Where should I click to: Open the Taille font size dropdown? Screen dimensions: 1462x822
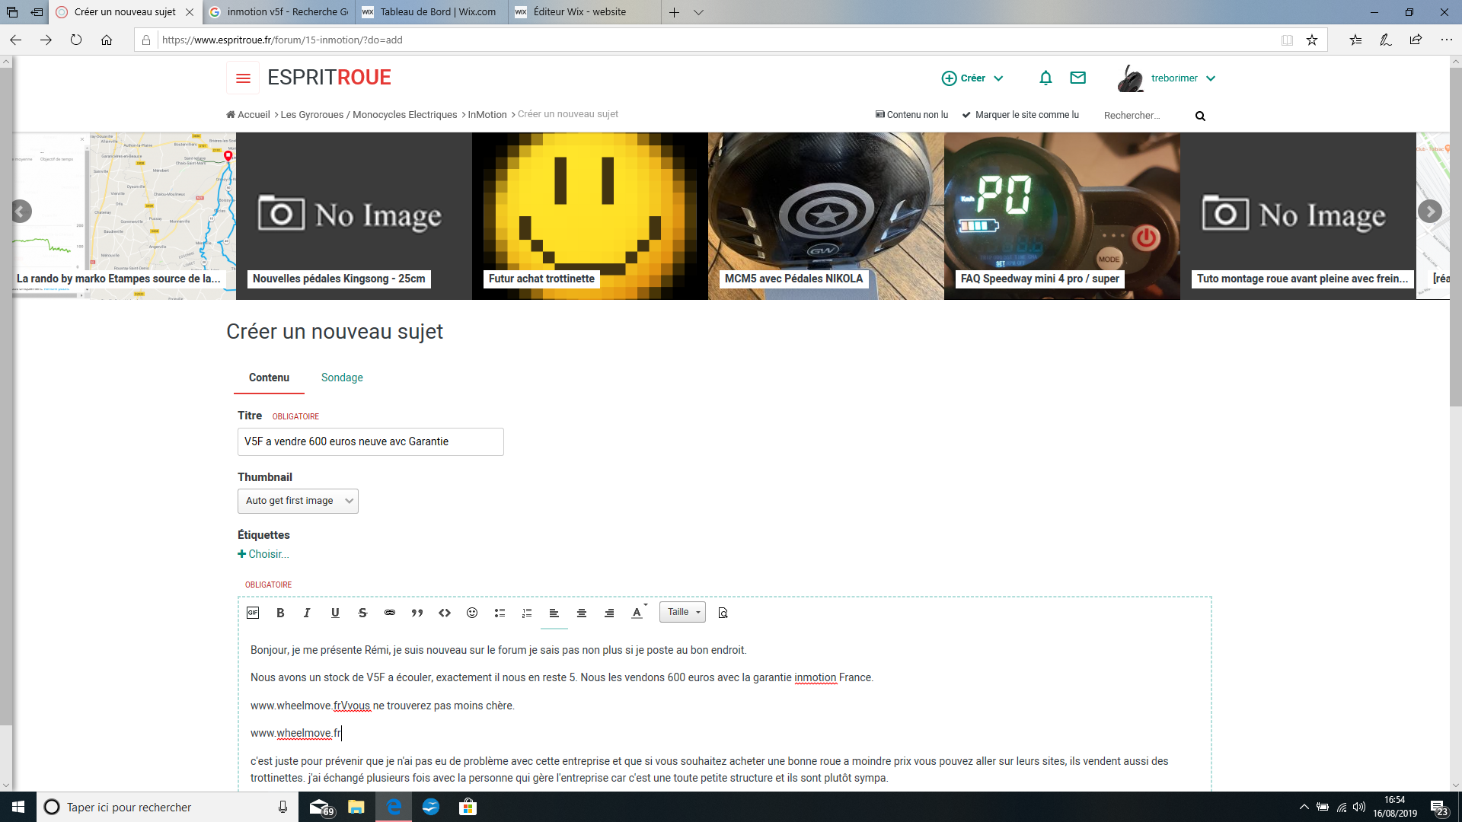(682, 612)
